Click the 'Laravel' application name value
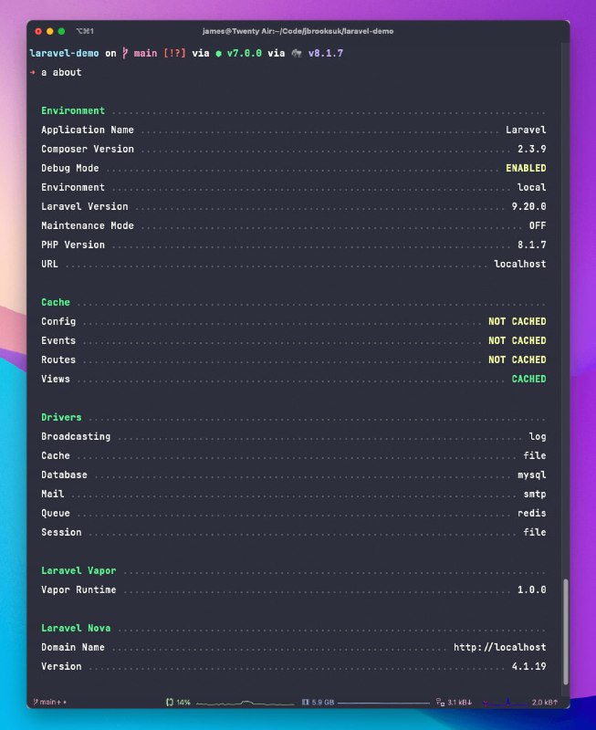This screenshot has width=596, height=730. click(x=526, y=130)
